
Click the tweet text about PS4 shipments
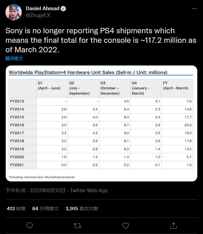(101, 40)
